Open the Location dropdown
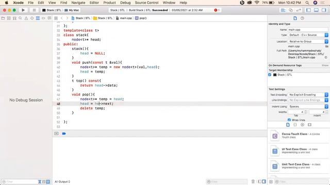The height and width of the screenshot is (185, 330). tap(308, 42)
